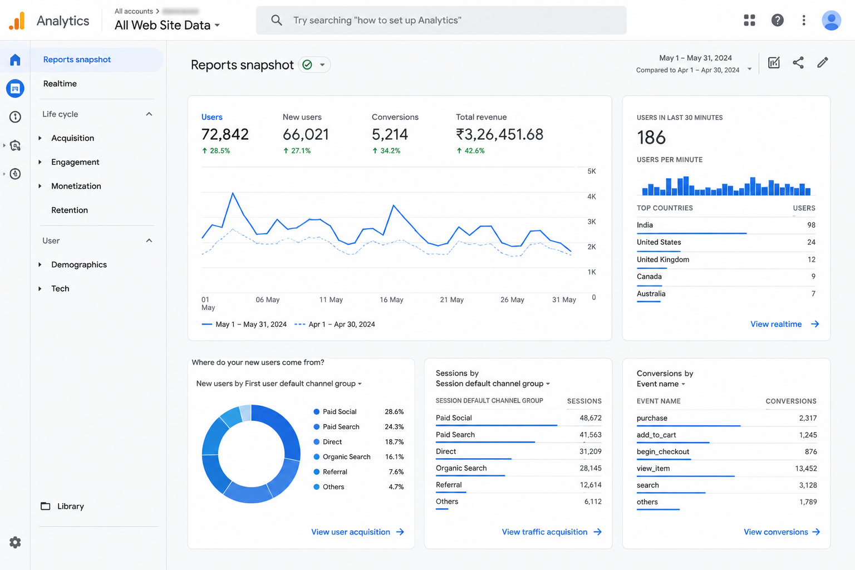Select Reports snapshot in sidebar
Screen dimensions: 855x570
pyautogui.click(x=97, y=60)
